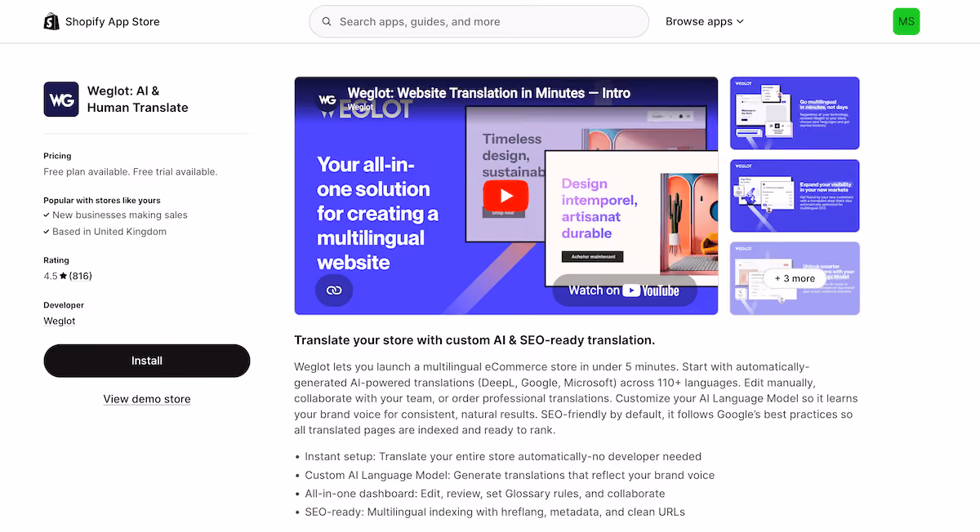Click the 'Popular with stores like yours' label

click(x=102, y=200)
